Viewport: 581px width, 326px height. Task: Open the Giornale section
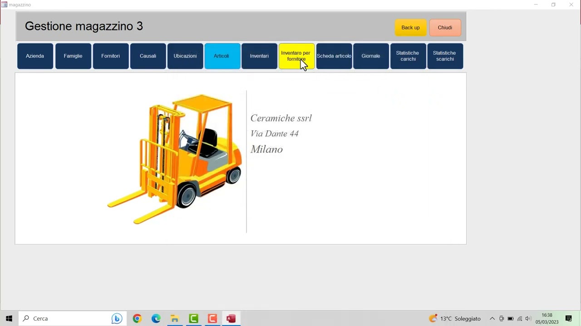pyautogui.click(x=371, y=56)
